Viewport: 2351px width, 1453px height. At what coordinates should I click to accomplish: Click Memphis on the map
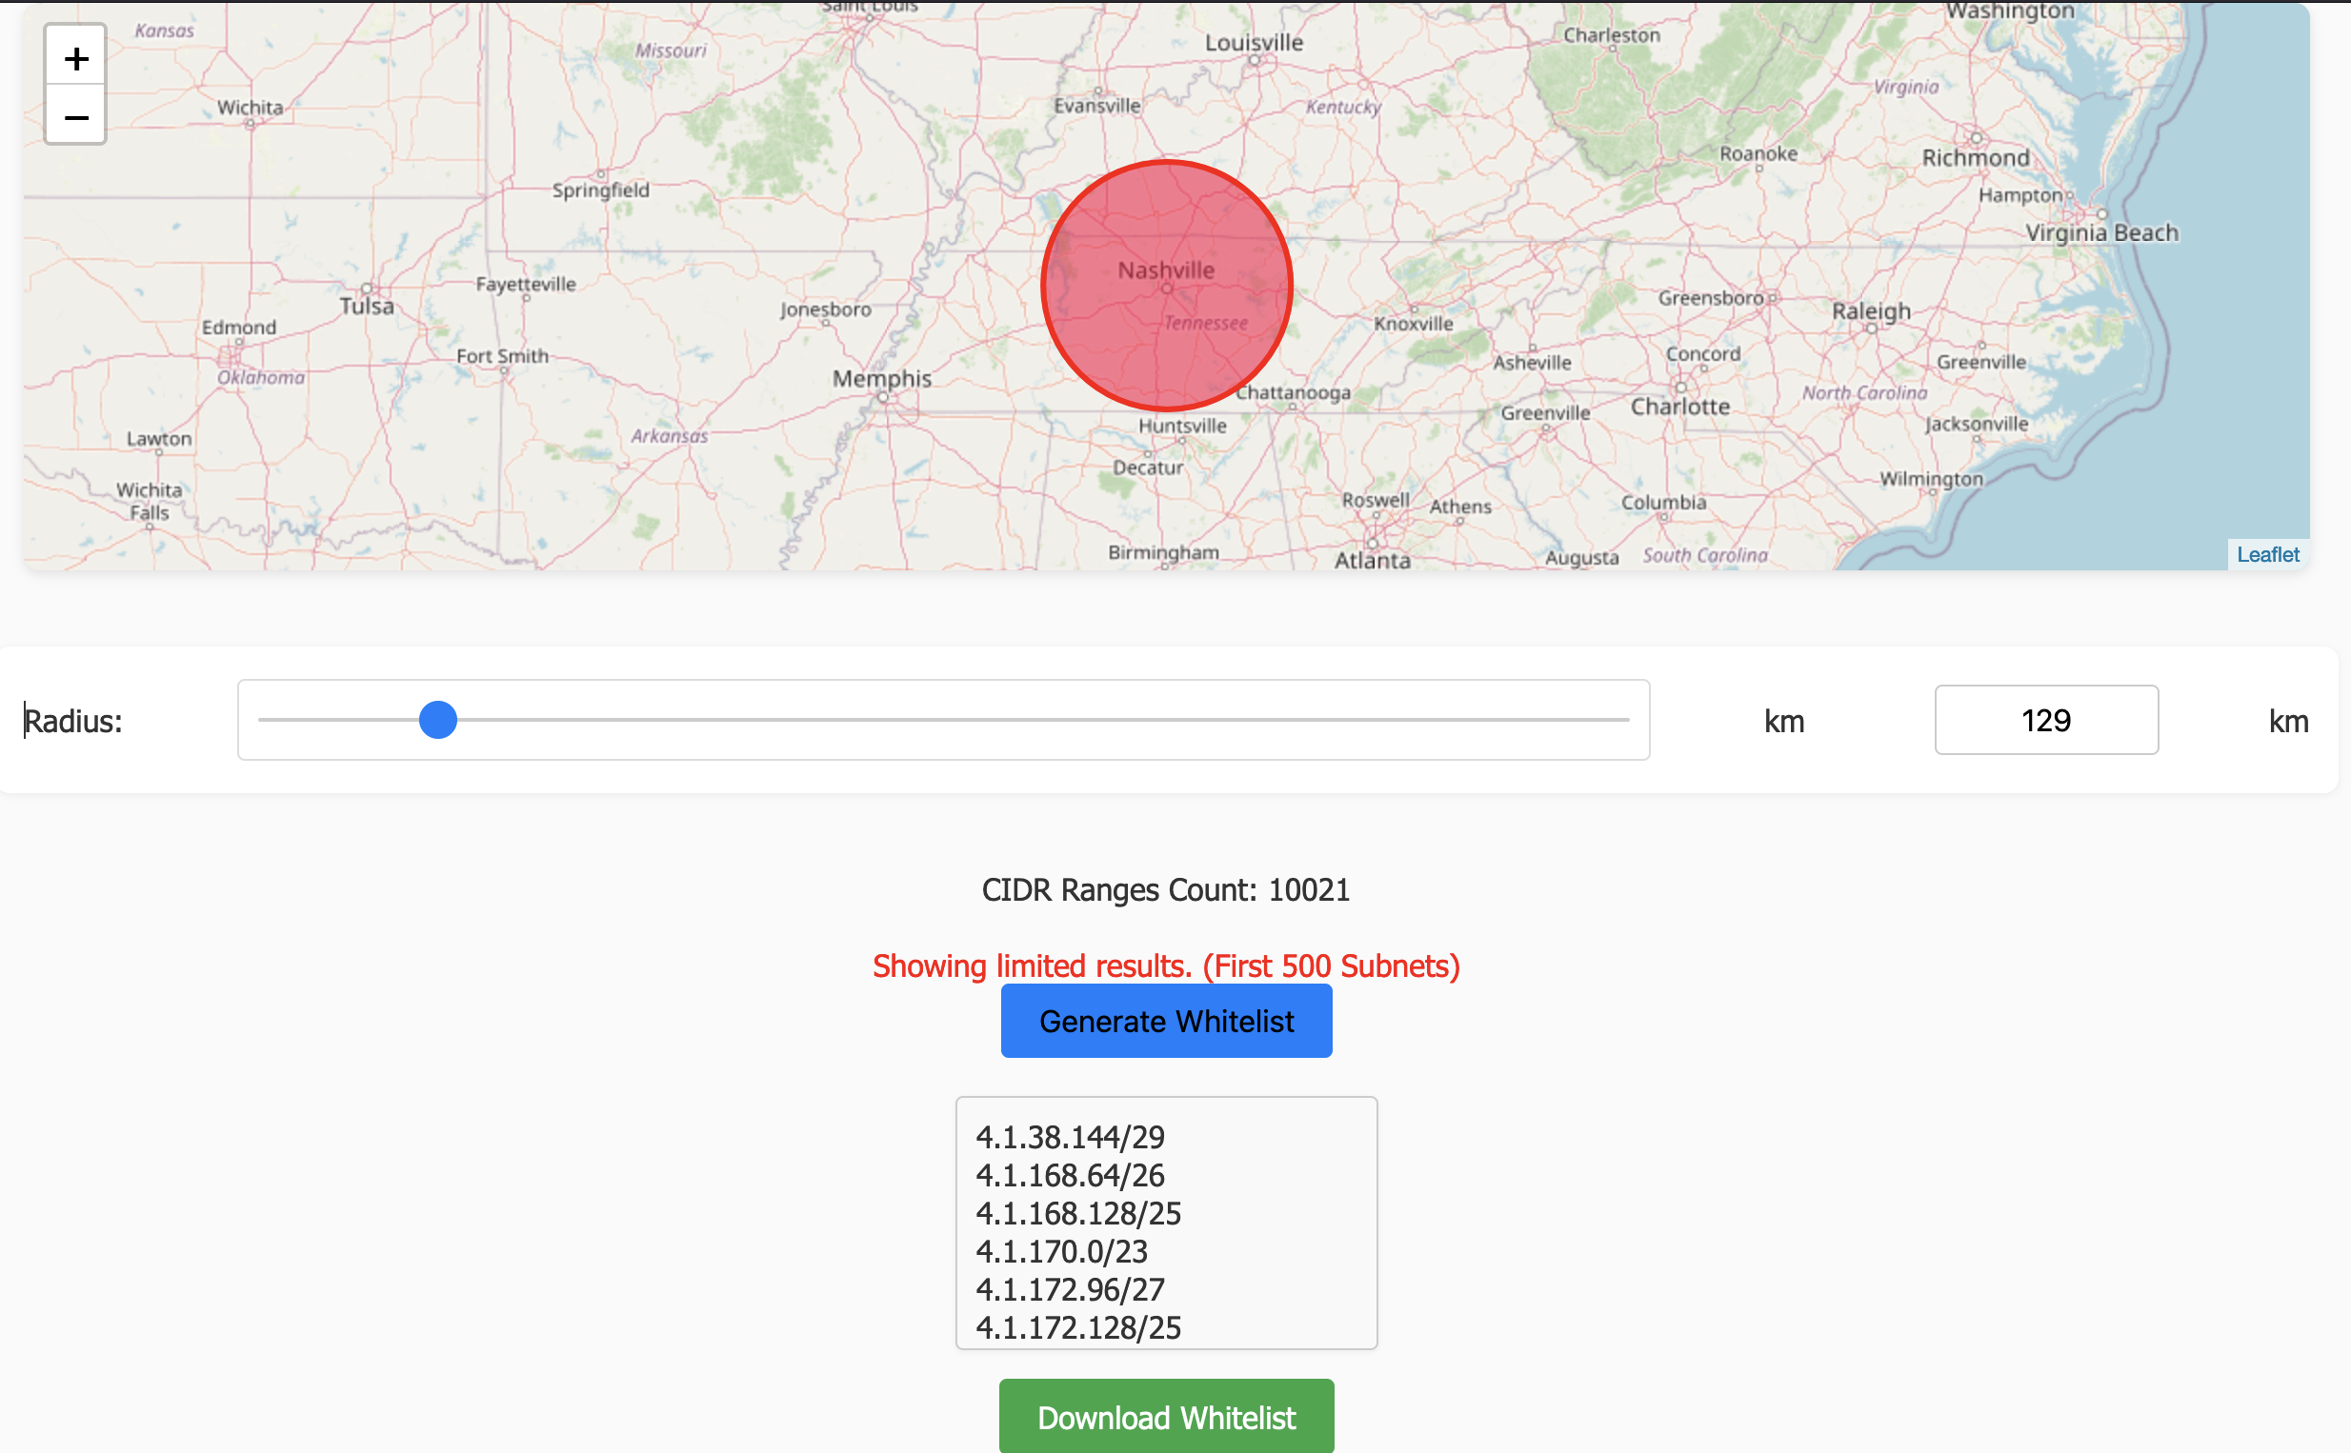tap(881, 379)
